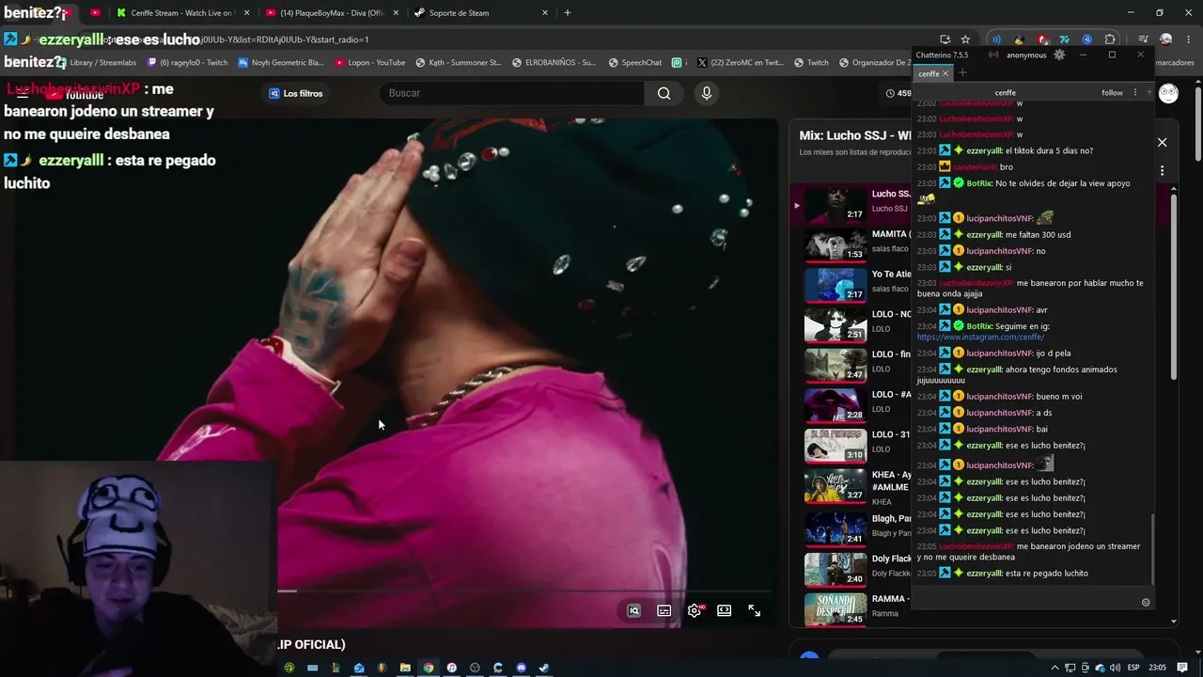Start voice search with the microphone icon
The width and height of the screenshot is (1203, 677).
pyautogui.click(x=707, y=93)
